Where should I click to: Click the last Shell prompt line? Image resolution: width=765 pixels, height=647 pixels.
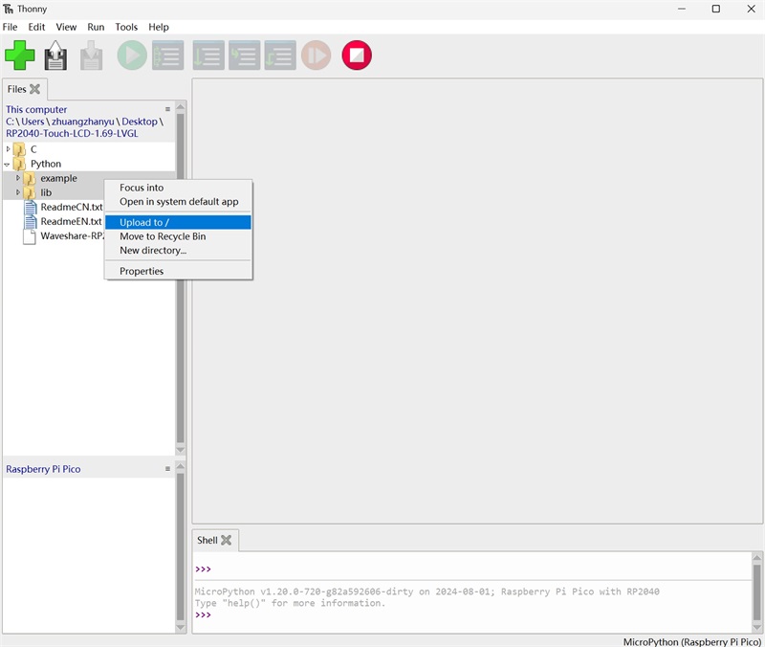(204, 614)
